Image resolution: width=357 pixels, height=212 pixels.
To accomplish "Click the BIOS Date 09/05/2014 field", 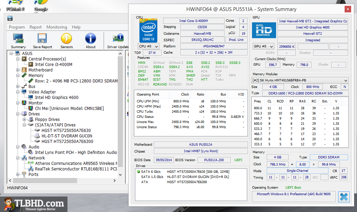I will coord(164,160).
